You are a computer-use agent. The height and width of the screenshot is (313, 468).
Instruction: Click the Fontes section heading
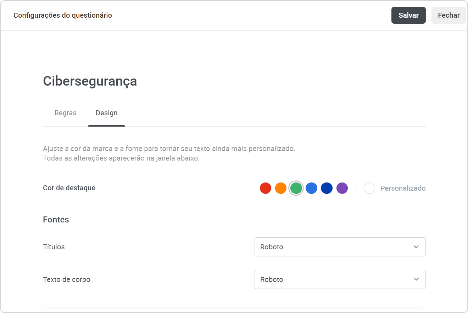(x=56, y=220)
